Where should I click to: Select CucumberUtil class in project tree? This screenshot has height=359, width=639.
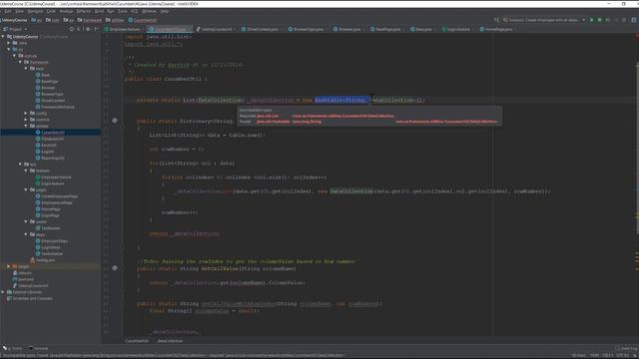pos(51,133)
